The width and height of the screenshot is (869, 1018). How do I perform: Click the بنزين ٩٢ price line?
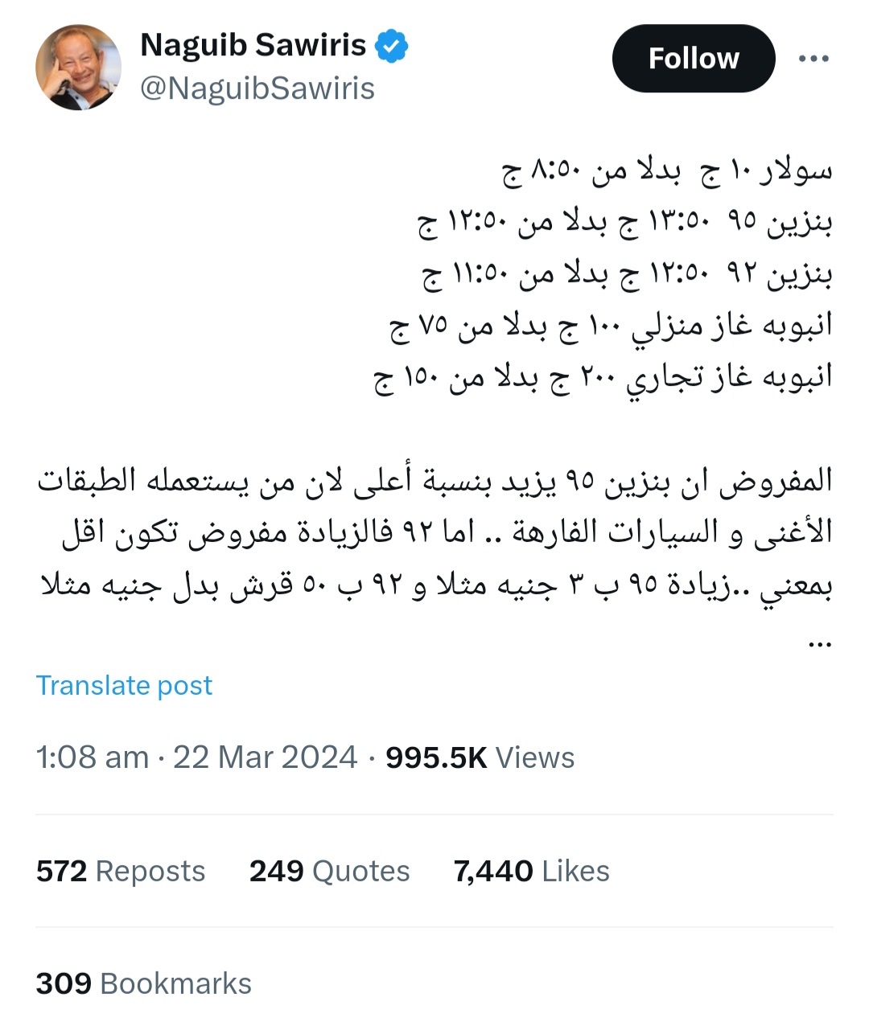[628, 274]
